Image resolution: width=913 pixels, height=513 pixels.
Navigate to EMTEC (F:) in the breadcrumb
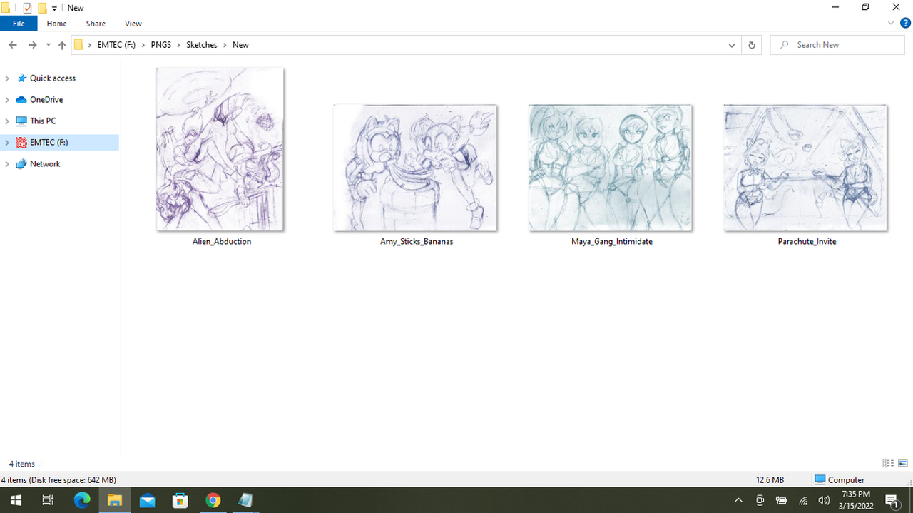[116, 45]
